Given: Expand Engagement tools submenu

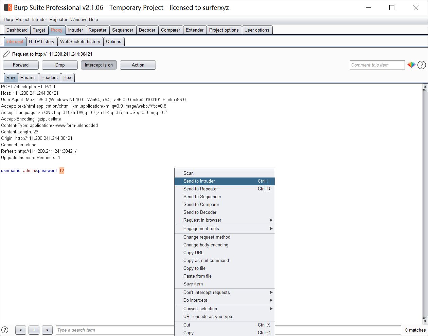Looking at the screenshot, I should [x=224, y=228].
